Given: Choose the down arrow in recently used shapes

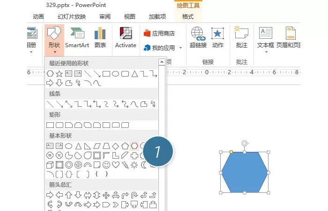Looking at the screenshot, I should (x=59, y=83).
